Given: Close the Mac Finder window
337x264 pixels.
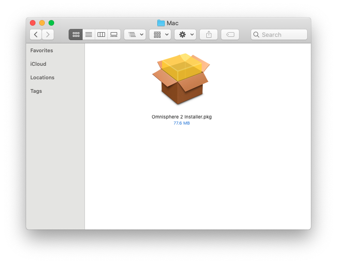Looking at the screenshot, I should 33,23.
